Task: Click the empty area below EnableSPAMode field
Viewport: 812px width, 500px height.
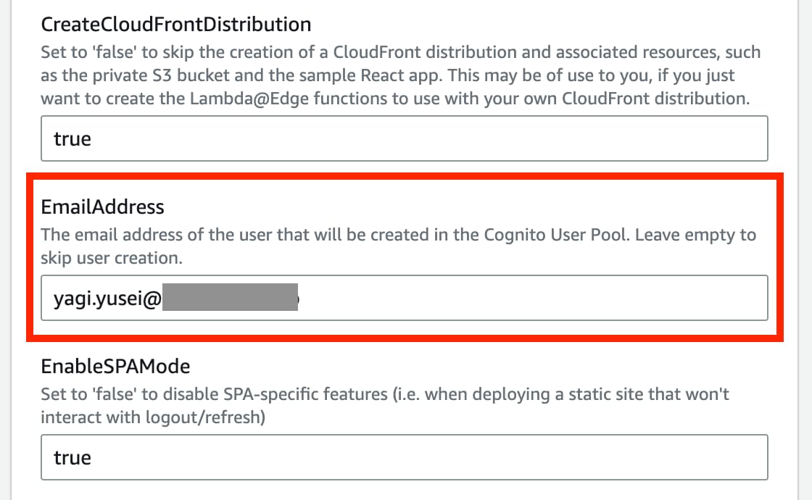Action: [404, 491]
